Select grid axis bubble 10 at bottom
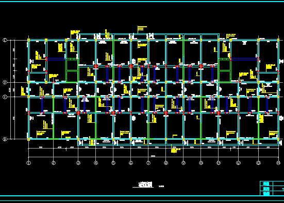The width and height of the screenshot is (284, 203). pyautogui.click(x=201, y=163)
